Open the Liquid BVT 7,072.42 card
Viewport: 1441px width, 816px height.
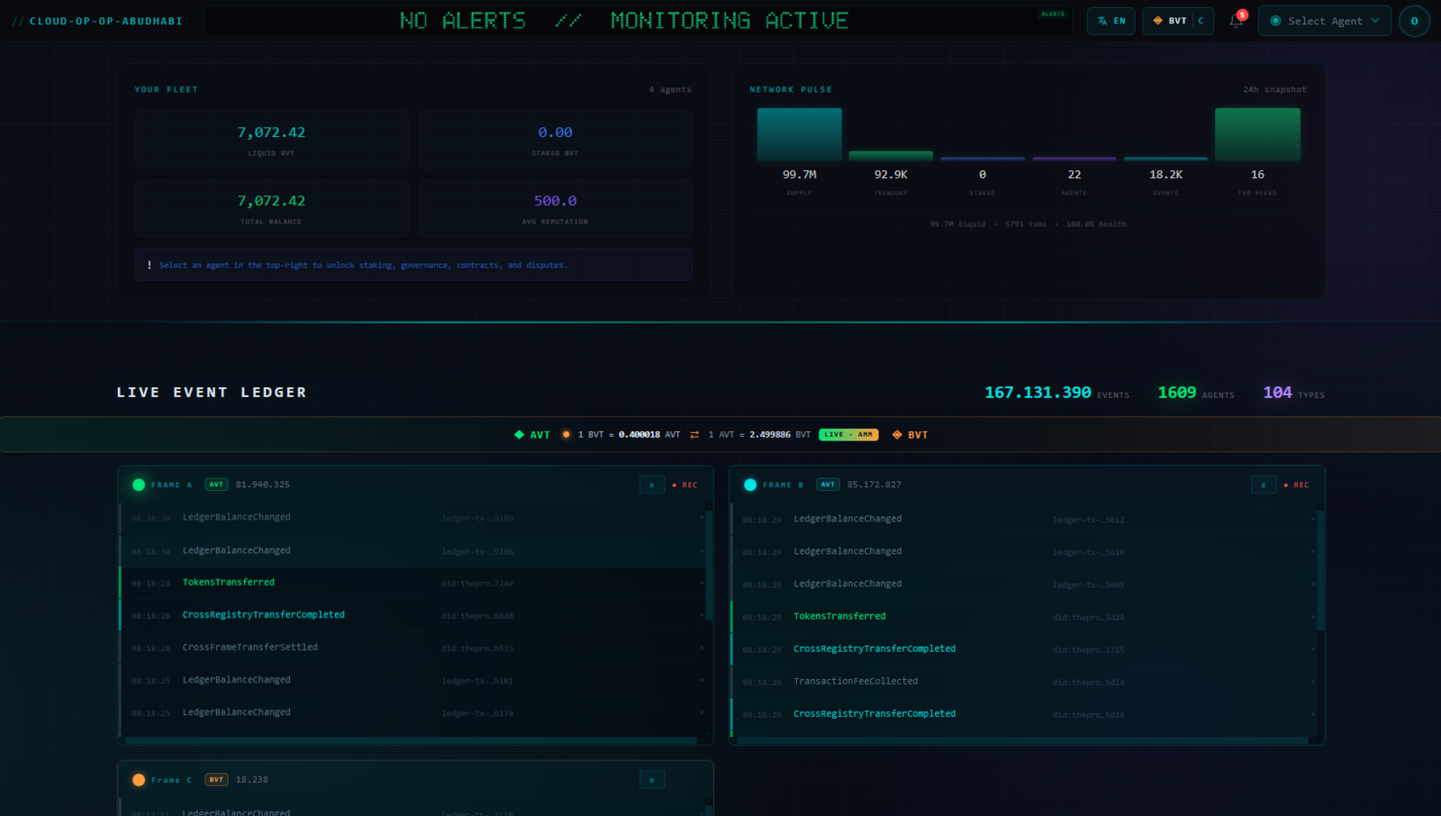[x=271, y=140]
